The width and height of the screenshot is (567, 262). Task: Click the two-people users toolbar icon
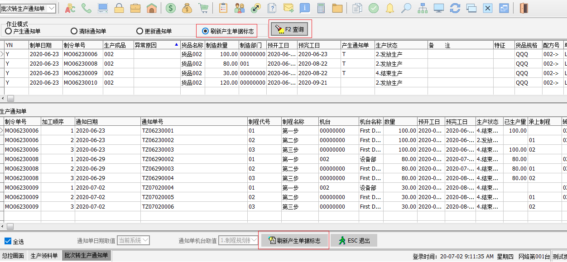[239, 8]
